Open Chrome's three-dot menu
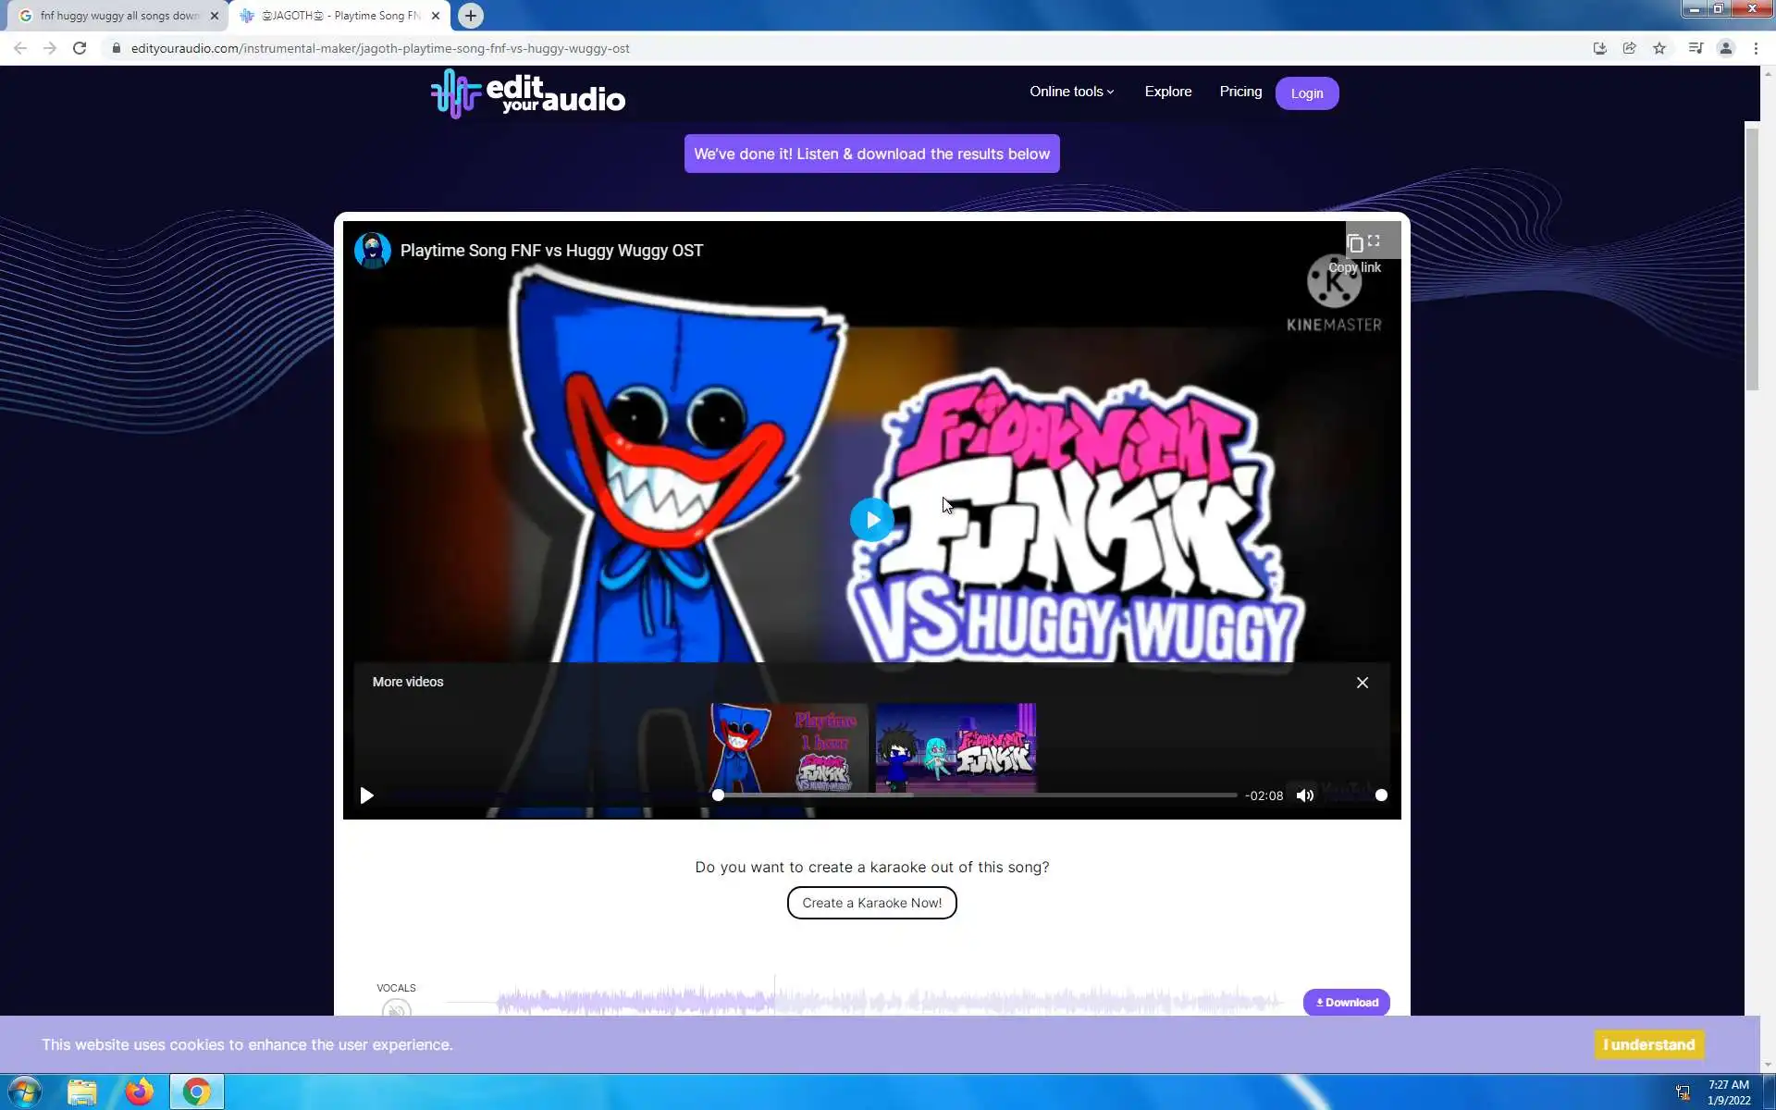The height and width of the screenshot is (1110, 1776). pos(1756,48)
